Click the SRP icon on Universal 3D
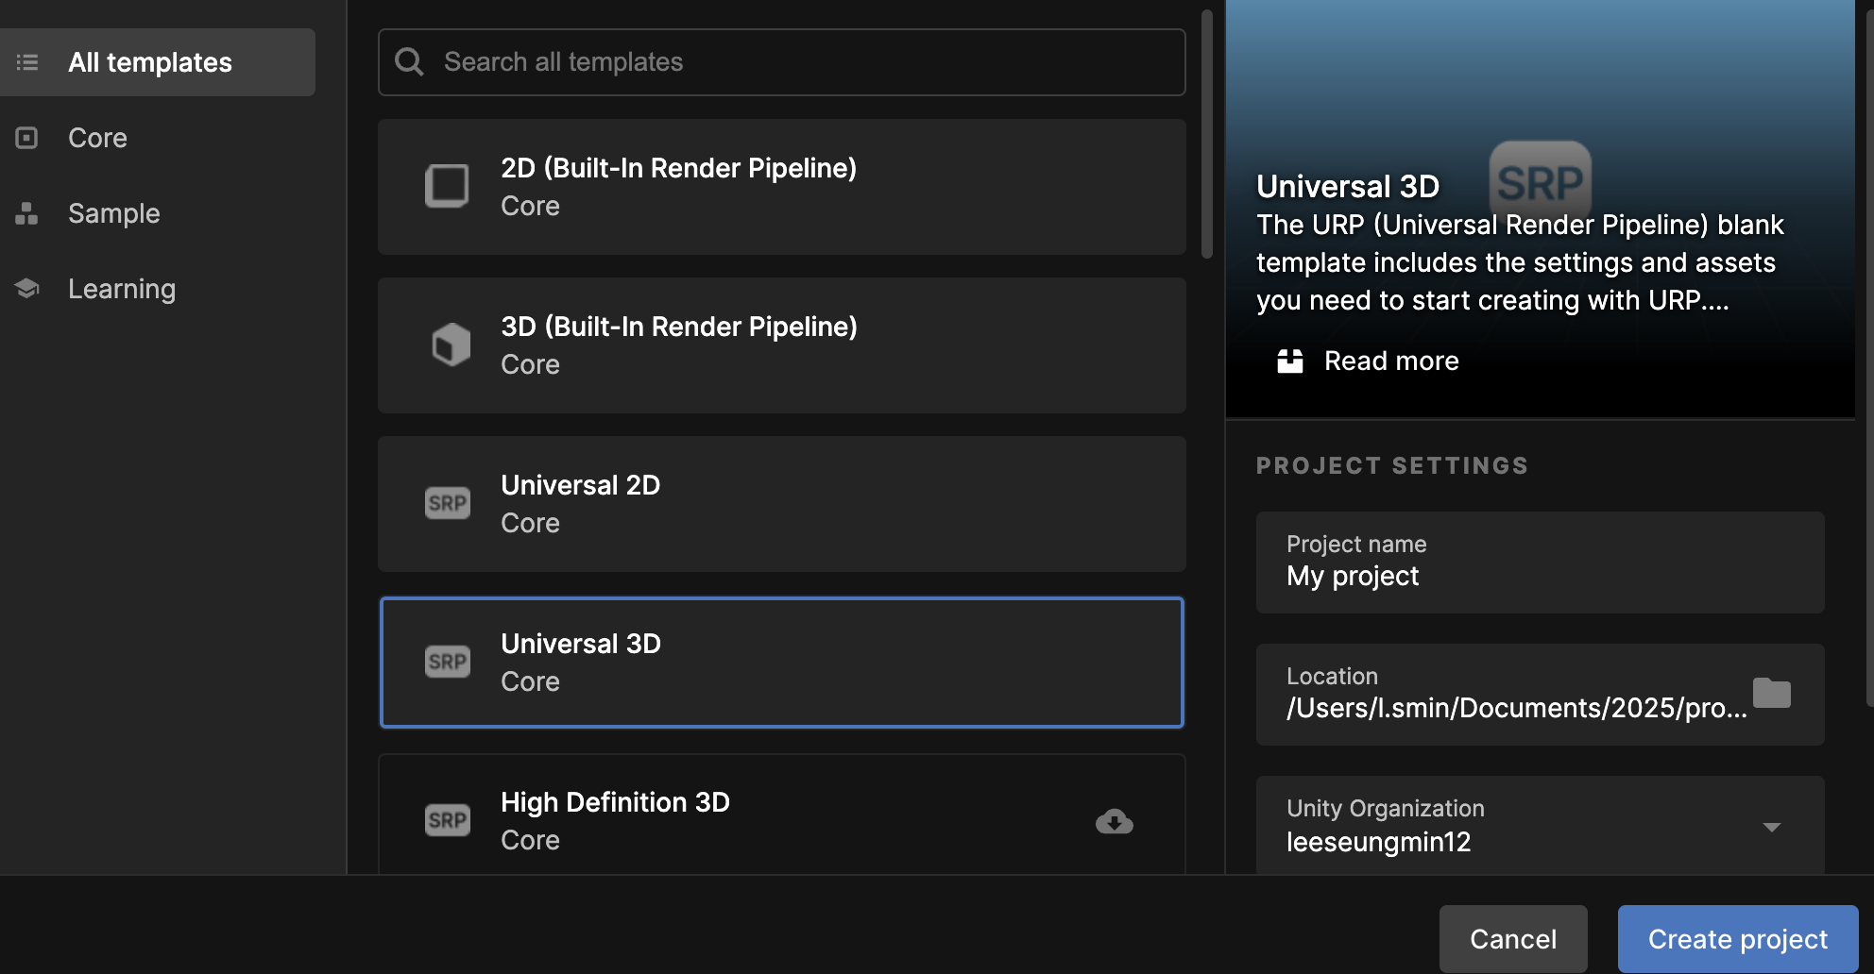Viewport: 1874px width, 974px height. [448, 662]
